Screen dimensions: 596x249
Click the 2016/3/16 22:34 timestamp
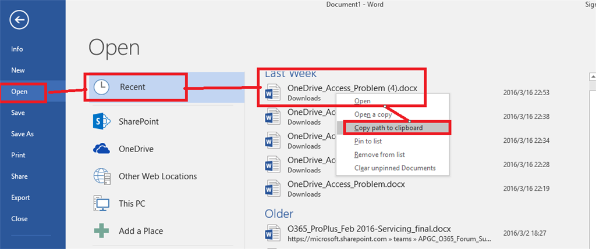(526, 140)
